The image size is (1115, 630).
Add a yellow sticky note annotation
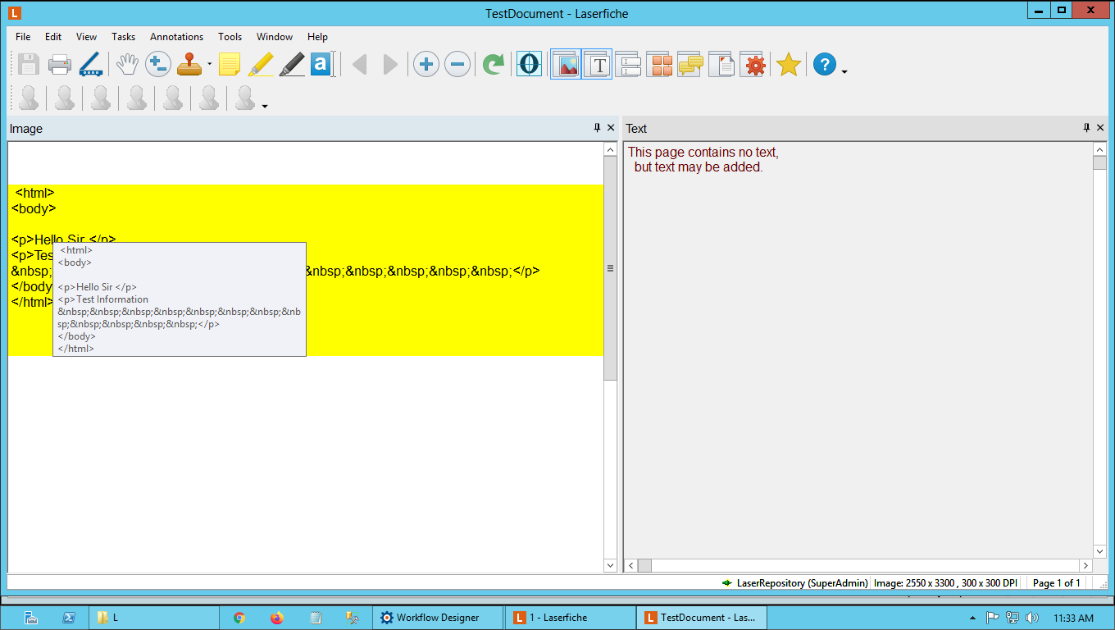230,64
